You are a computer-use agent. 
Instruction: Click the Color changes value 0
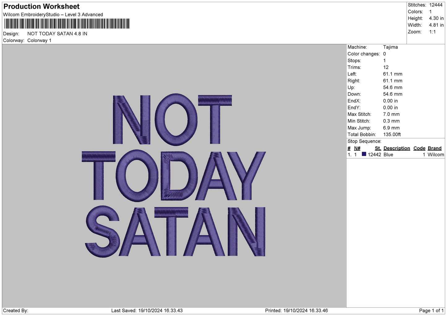[385, 54]
